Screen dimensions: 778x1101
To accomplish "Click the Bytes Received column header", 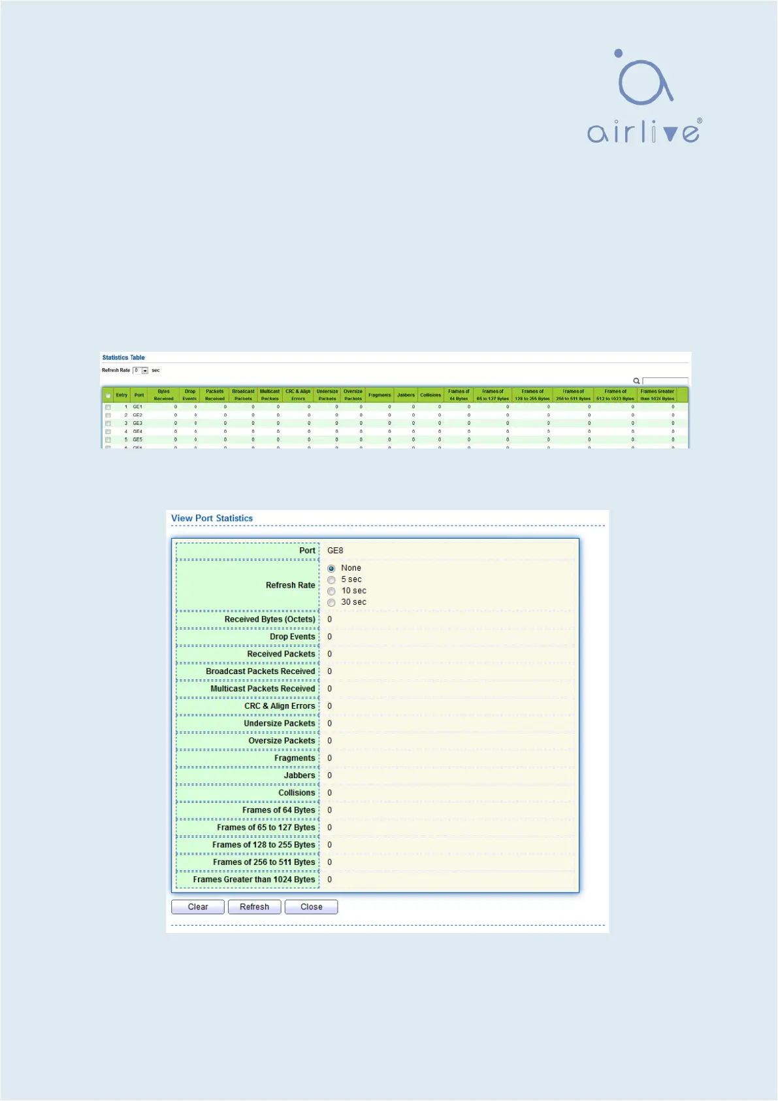I will pyautogui.click(x=163, y=395).
